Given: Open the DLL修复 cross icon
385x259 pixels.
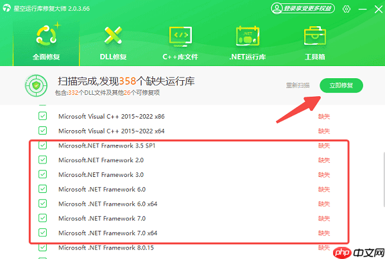Looking at the screenshot, I should pyautogui.click(x=113, y=35).
